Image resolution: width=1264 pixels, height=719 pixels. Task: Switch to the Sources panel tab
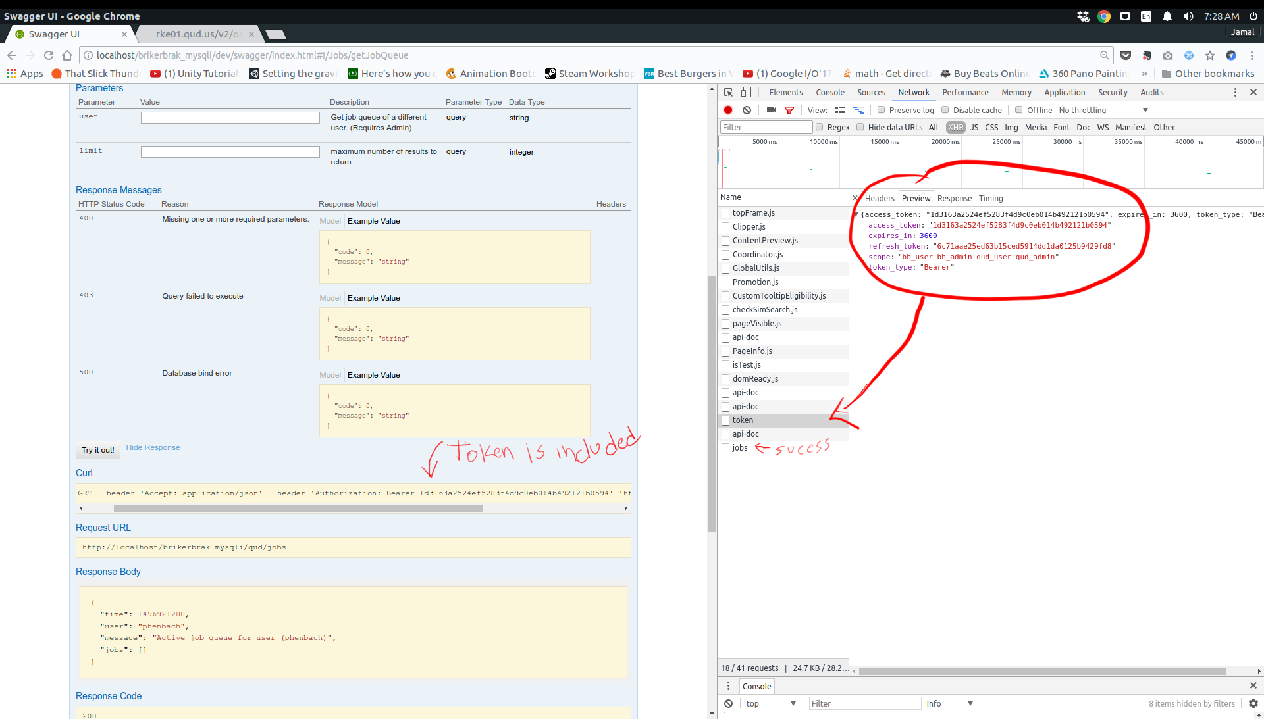pyautogui.click(x=870, y=92)
